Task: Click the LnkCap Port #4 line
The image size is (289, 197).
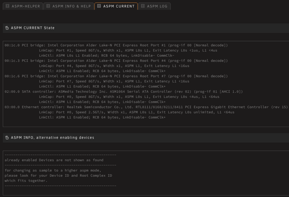Action: pyautogui.click(x=114, y=66)
